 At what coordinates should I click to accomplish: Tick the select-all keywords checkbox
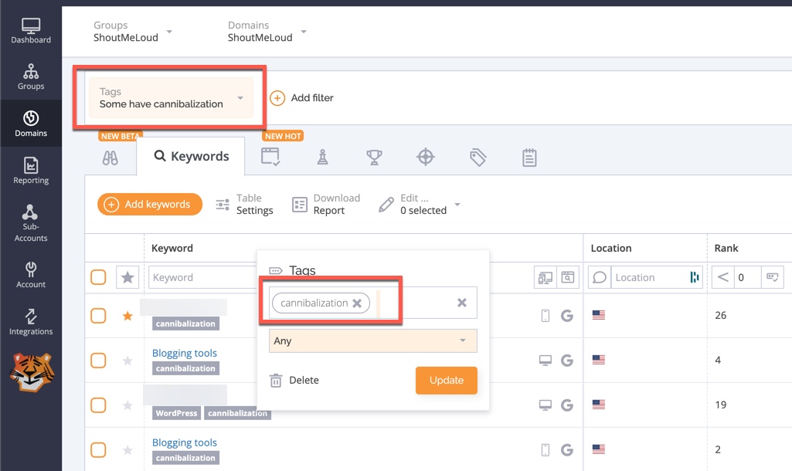(x=98, y=277)
